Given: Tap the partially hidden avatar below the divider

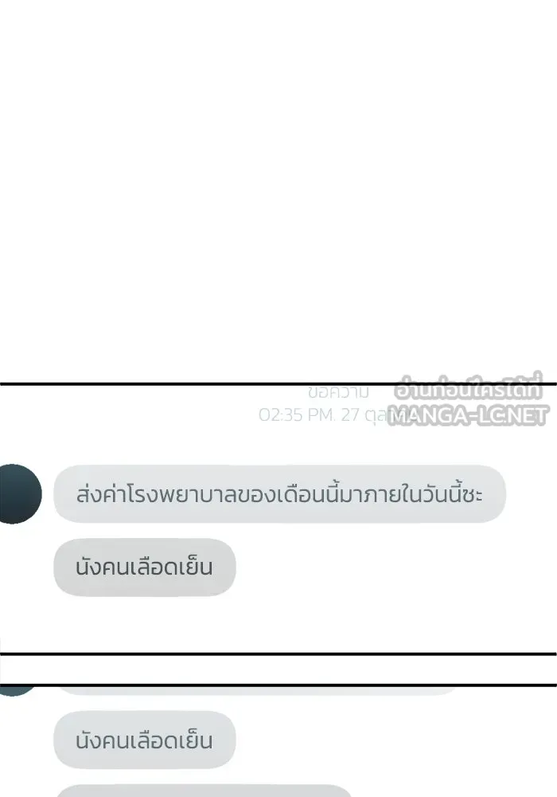Looking at the screenshot, I should (x=15, y=691).
